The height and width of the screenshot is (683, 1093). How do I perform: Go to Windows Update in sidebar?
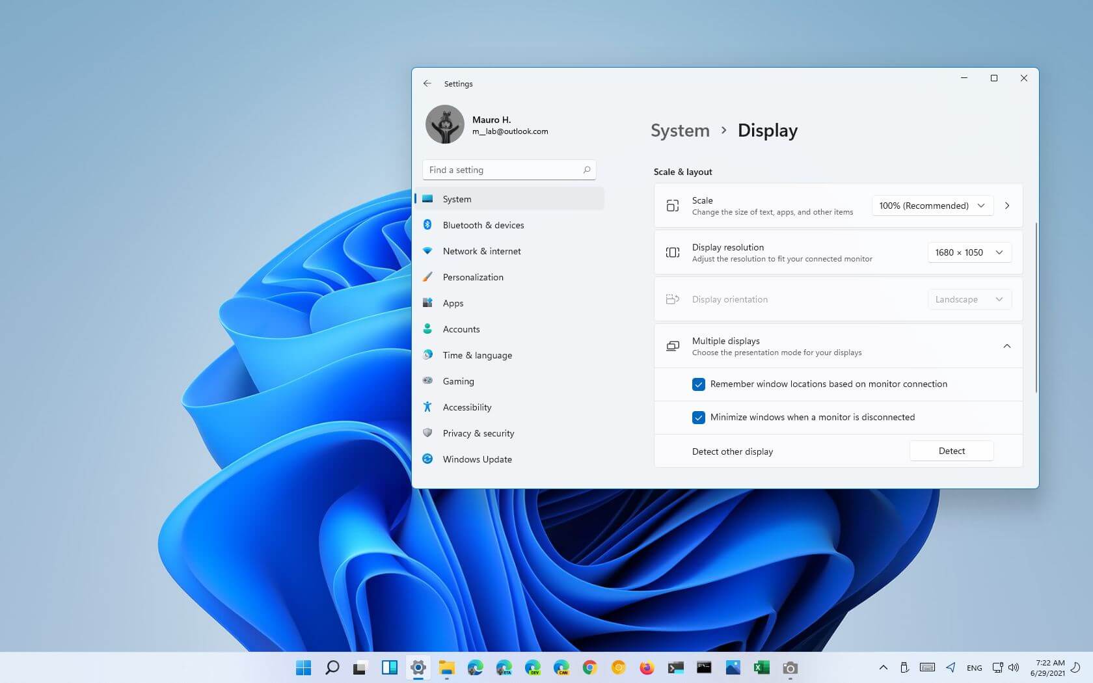(x=477, y=459)
